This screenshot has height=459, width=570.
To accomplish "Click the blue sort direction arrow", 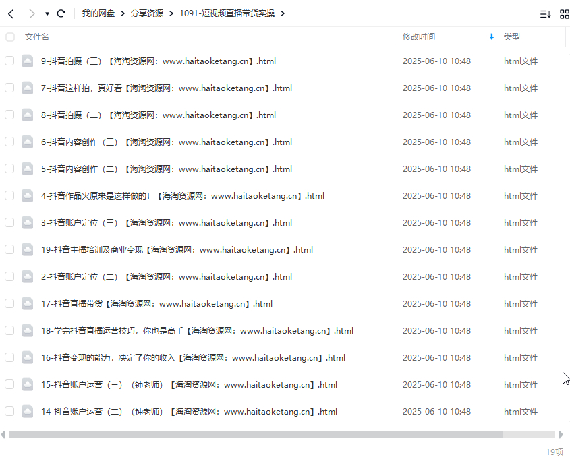I will 492,36.
